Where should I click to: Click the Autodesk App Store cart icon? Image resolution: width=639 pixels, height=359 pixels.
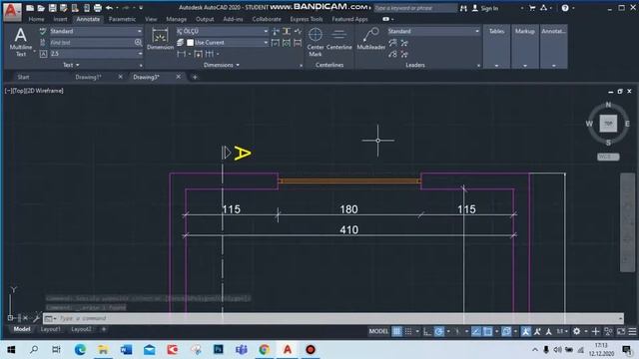coord(532,8)
